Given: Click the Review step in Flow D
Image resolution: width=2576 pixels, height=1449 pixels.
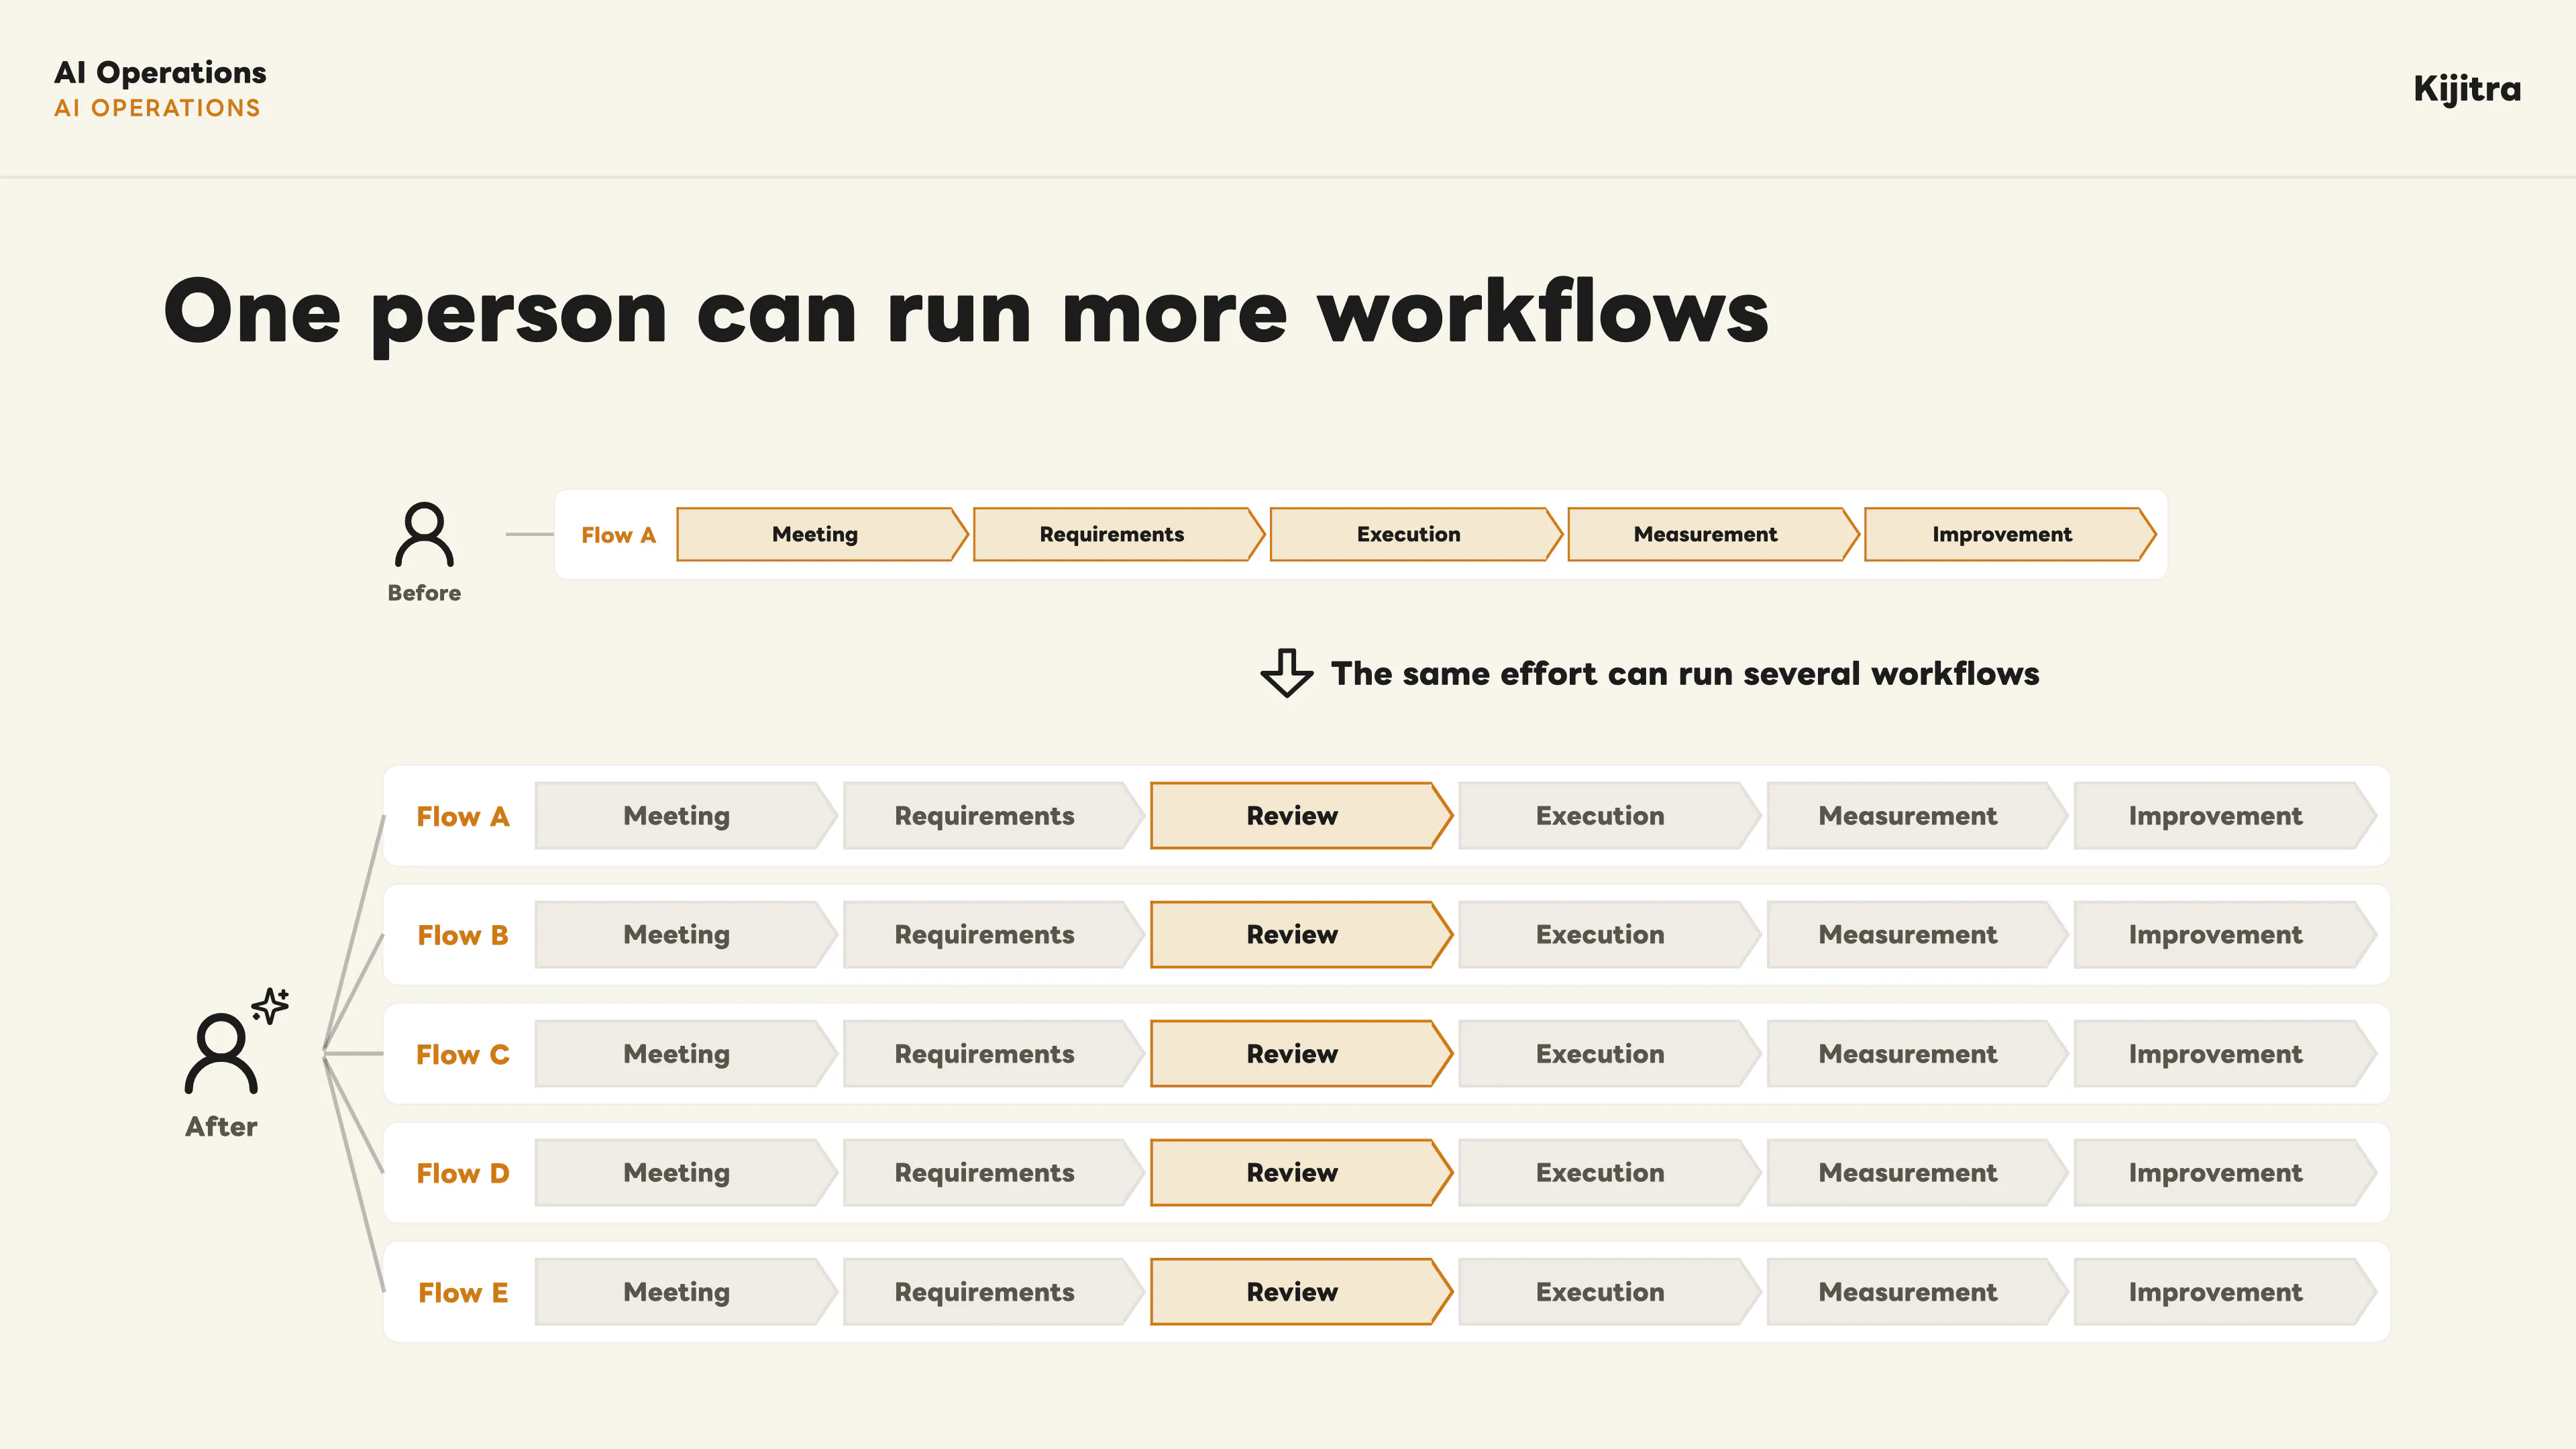Looking at the screenshot, I should pyautogui.click(x=1301, y=1173).
